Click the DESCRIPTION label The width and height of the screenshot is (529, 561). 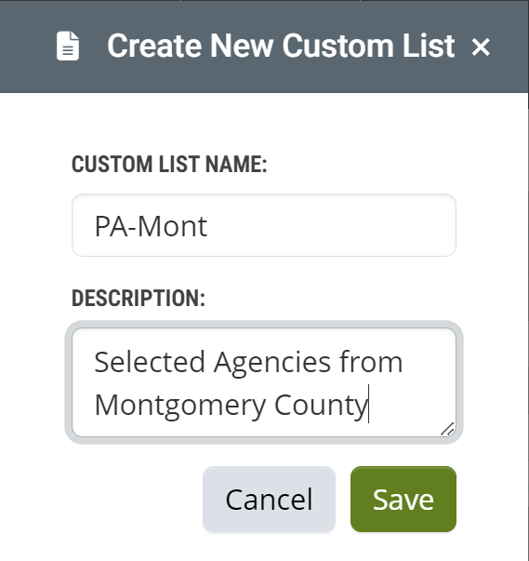(139, 298)
